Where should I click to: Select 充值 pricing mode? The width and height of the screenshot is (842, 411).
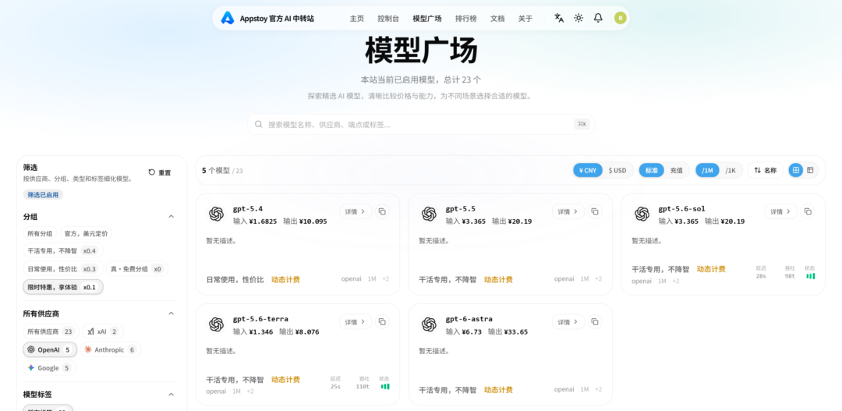coord(676,170)
